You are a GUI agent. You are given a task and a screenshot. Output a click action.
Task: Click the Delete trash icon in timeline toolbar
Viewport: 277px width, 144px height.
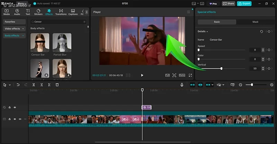57,85
